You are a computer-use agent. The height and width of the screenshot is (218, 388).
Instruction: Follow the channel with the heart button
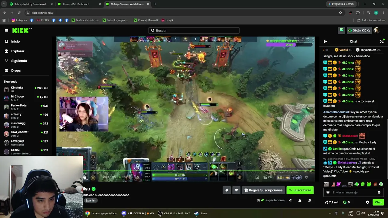pos(236,190)
